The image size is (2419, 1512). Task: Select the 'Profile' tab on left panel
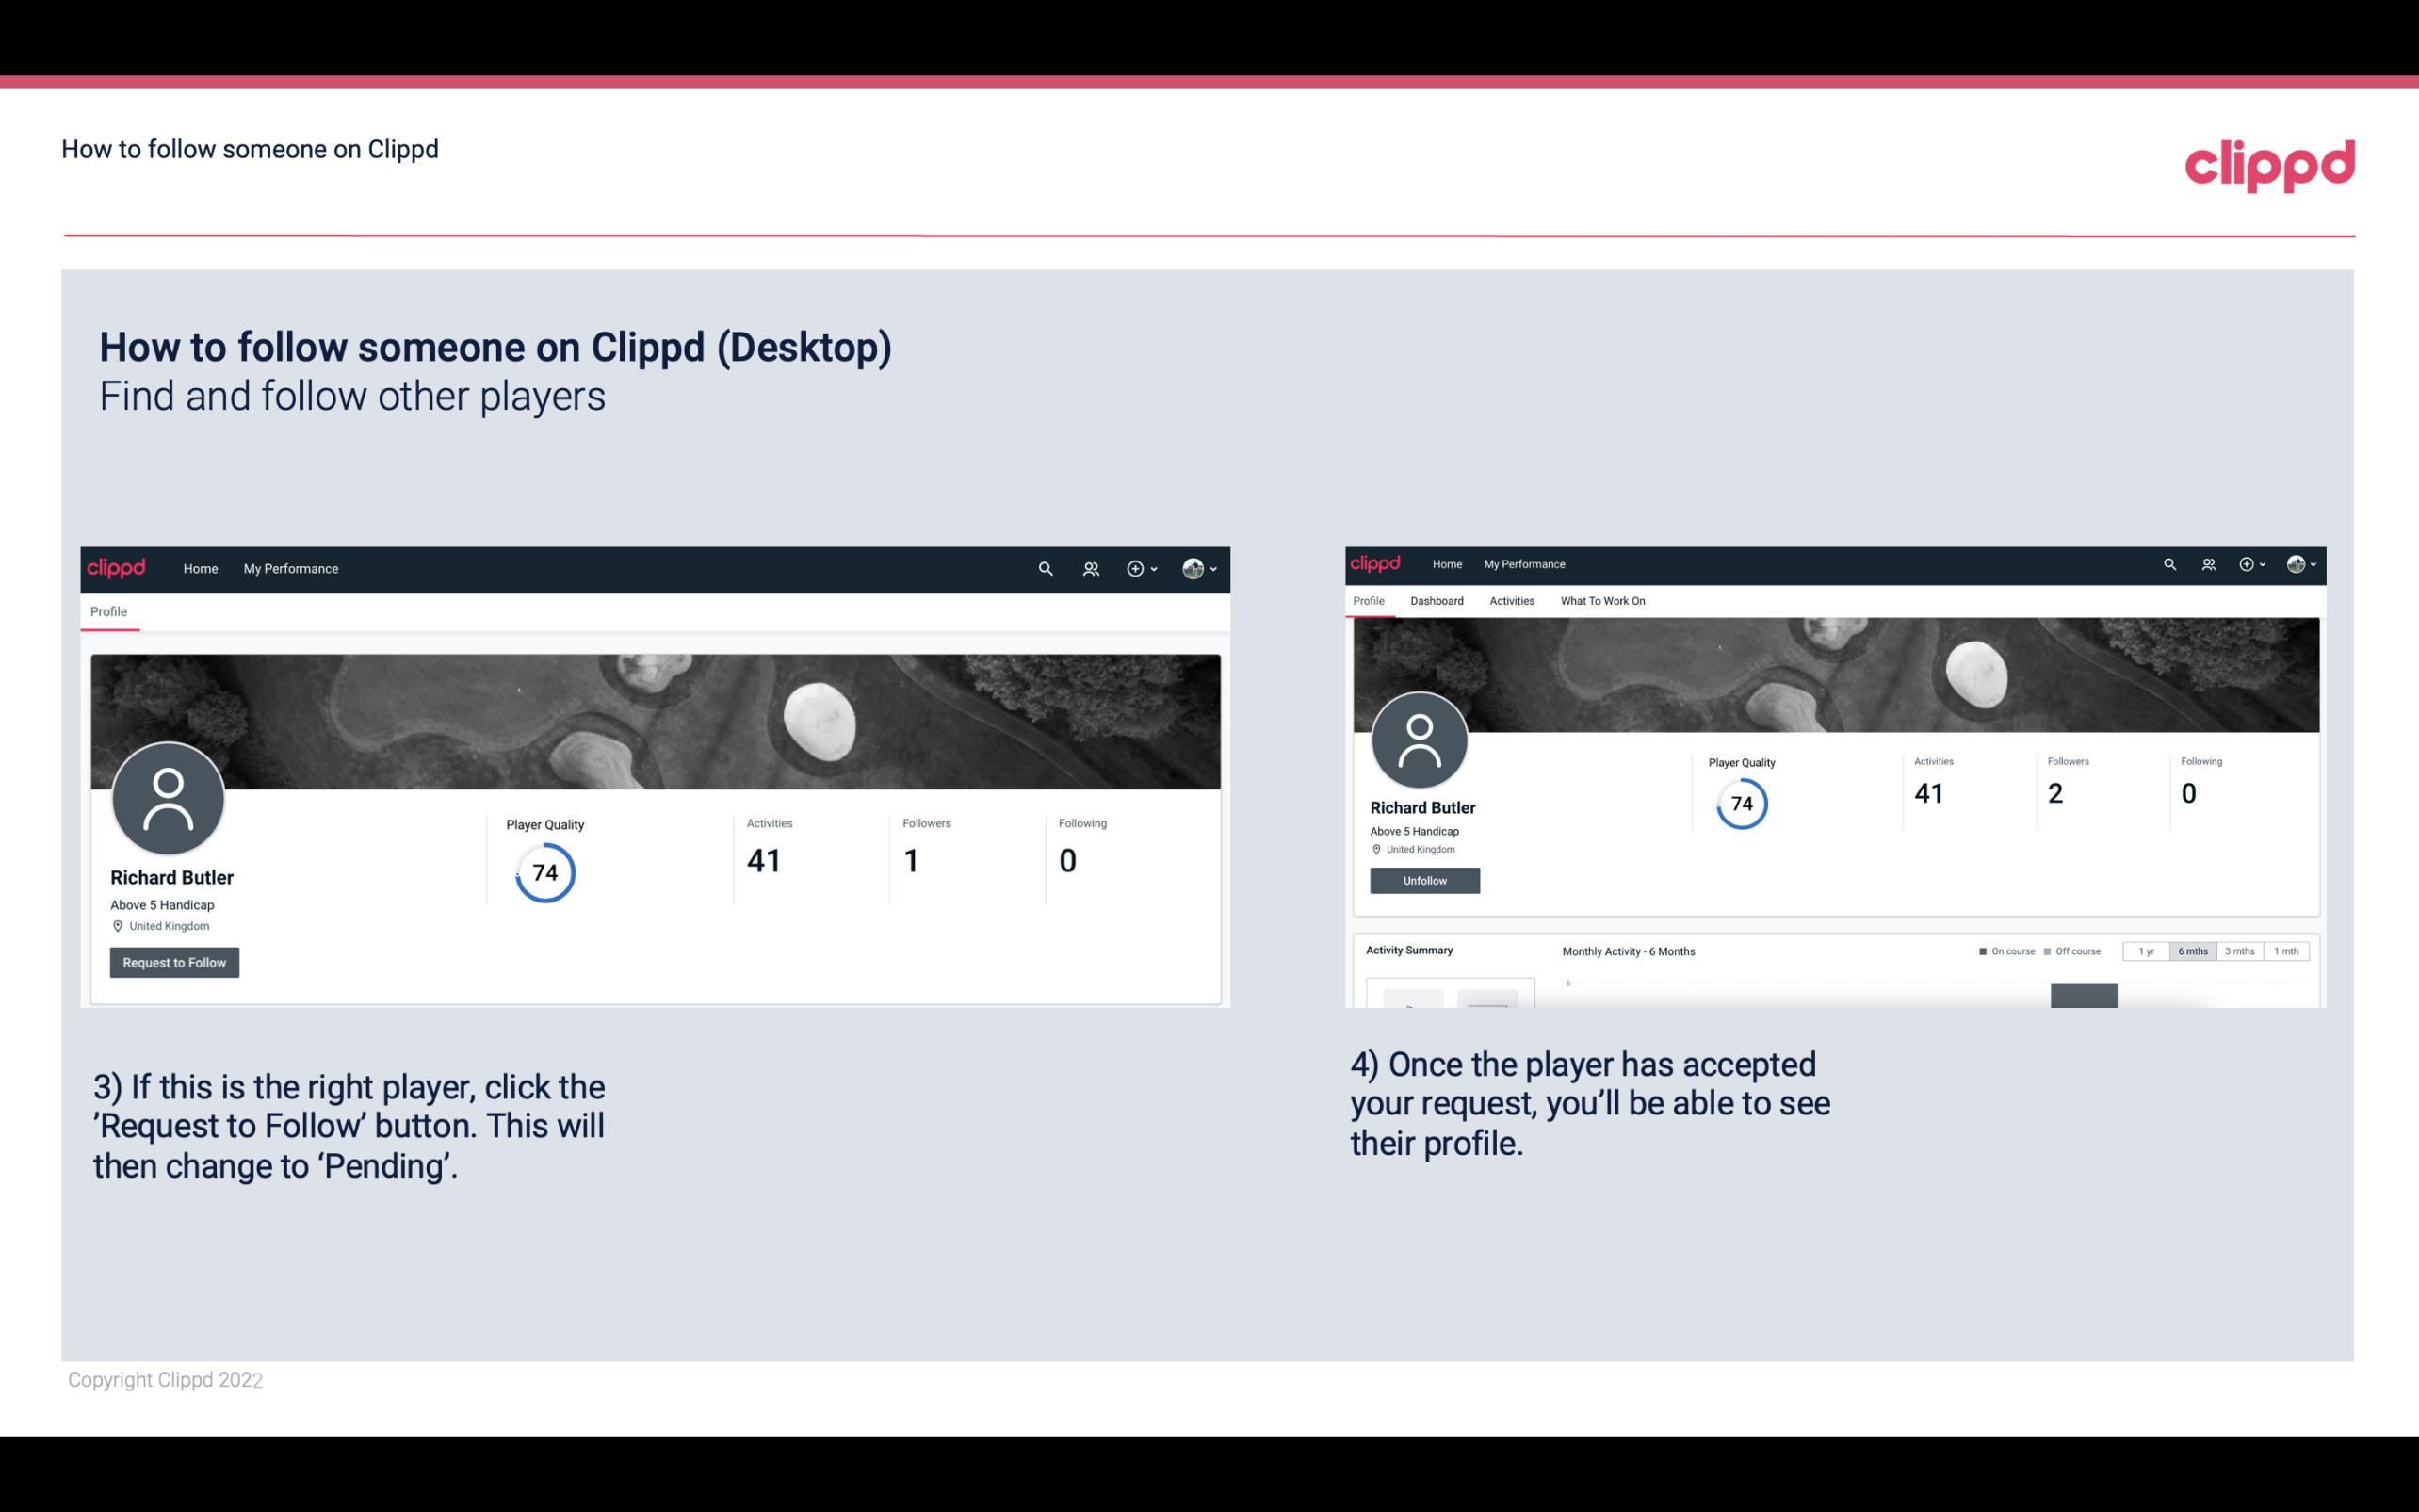(108, 611)
